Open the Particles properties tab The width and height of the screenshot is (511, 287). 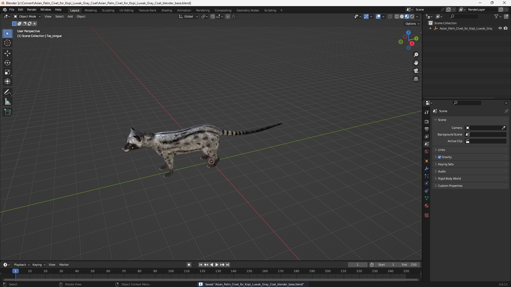(x=427, y=176)
